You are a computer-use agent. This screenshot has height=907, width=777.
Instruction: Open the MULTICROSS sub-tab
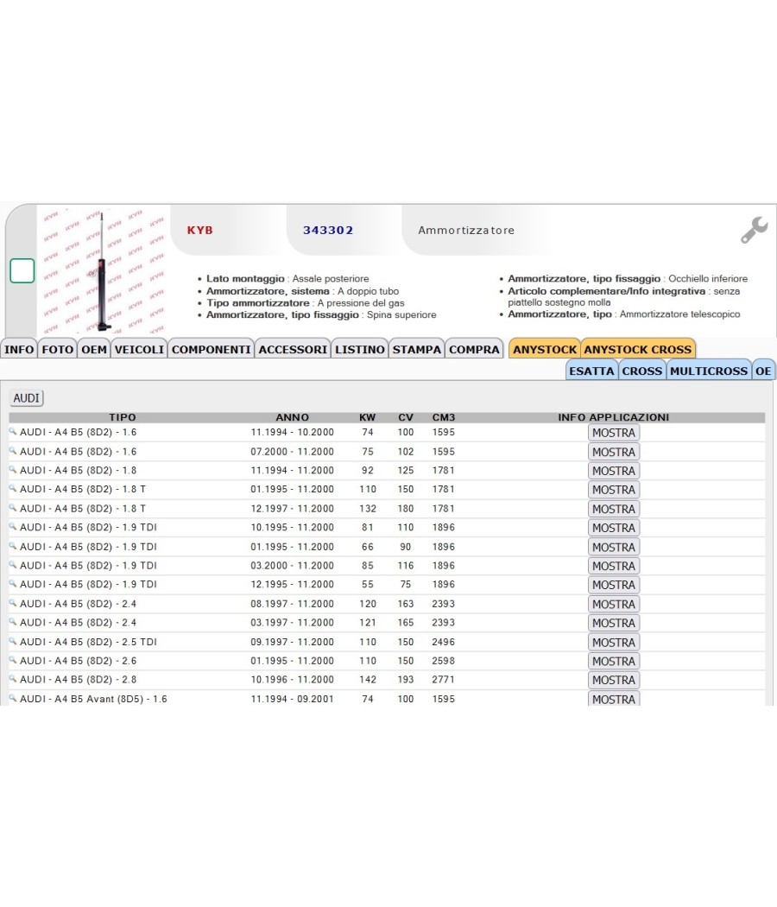[709, 371]
